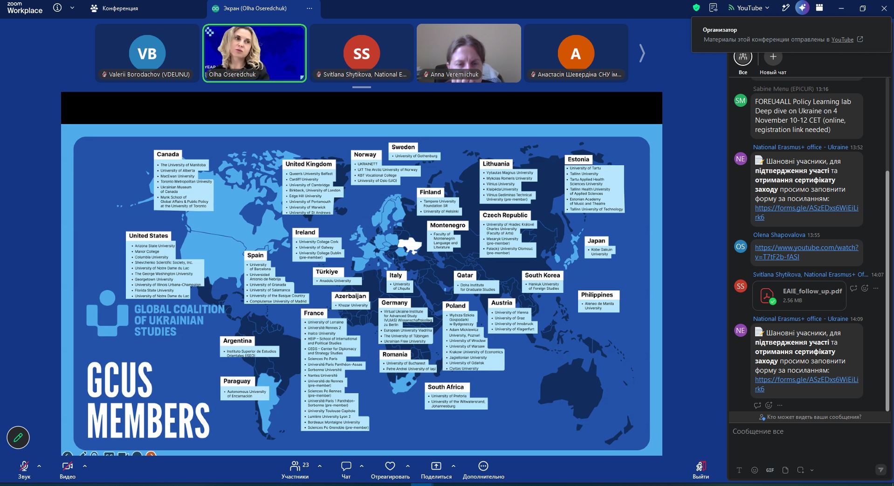The height and width of the screenshot is (486, 894).
Task: Expand video options arrow next to Видео
Action: pyautogui.click(x=84, y=465)
